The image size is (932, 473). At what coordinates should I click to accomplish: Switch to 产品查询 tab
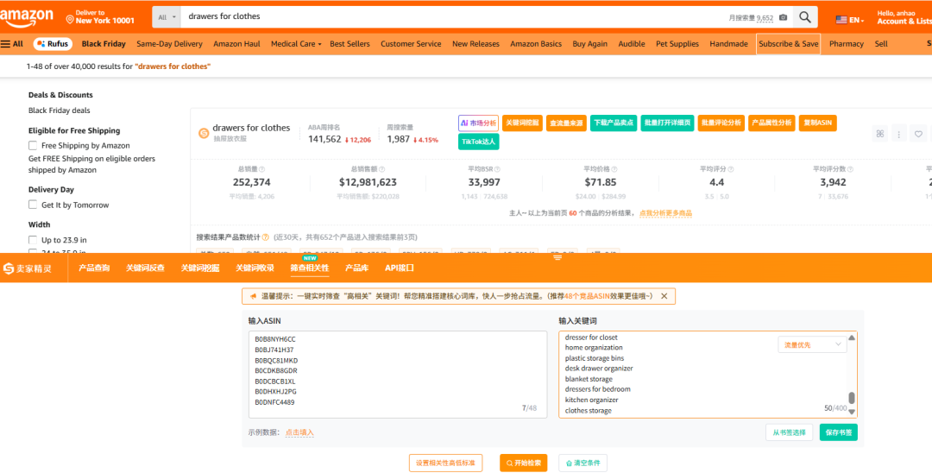pos(94,268)
